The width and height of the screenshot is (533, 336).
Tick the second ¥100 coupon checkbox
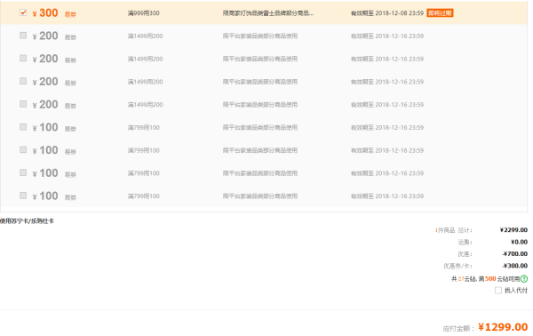pos(23,149)
